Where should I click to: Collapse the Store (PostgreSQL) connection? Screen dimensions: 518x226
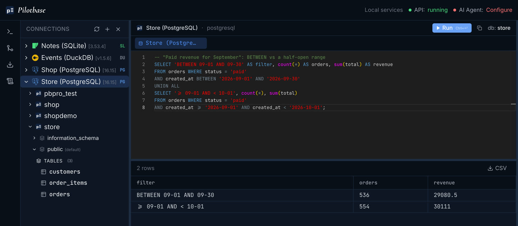(26, 82)
